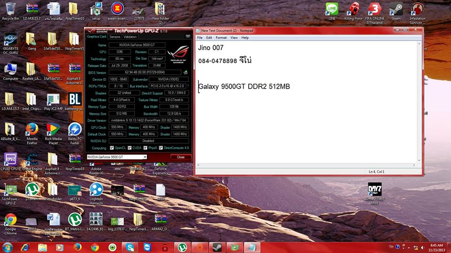Launch Arma 2 DayZ Mod shortcut

(374, 193)
